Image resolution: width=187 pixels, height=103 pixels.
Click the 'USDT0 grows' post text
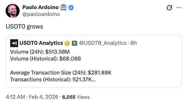(x=24, y=27)
